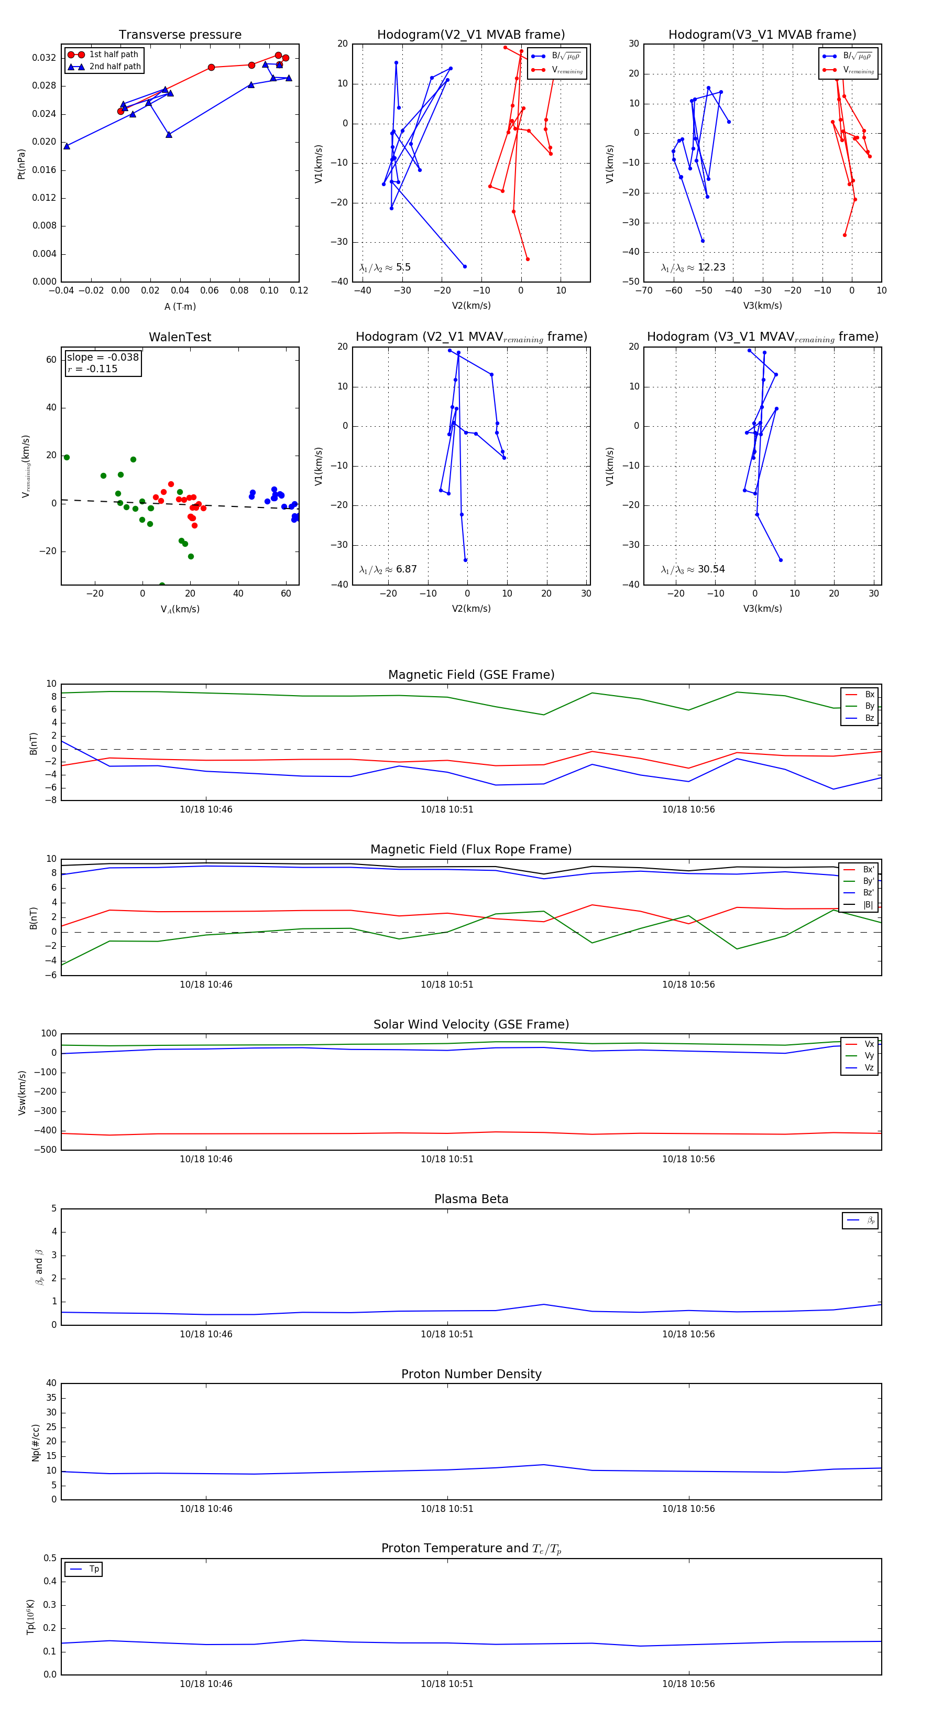Click 'V2(km/s)' x-axis label of V2_V1 MVAB hodogram
This screenshot has width=943, height=1730.
(x=471, y=306)
